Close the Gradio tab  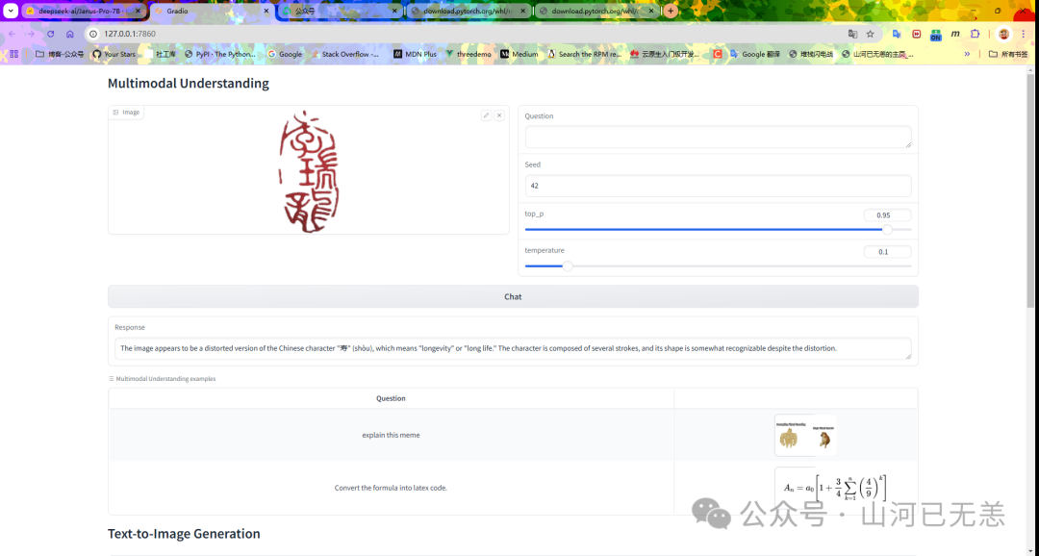(266, 12)
